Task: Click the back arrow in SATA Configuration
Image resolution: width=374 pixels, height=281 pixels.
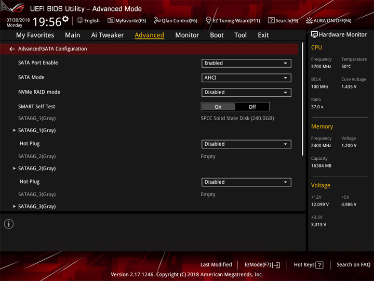Action: 12,49
